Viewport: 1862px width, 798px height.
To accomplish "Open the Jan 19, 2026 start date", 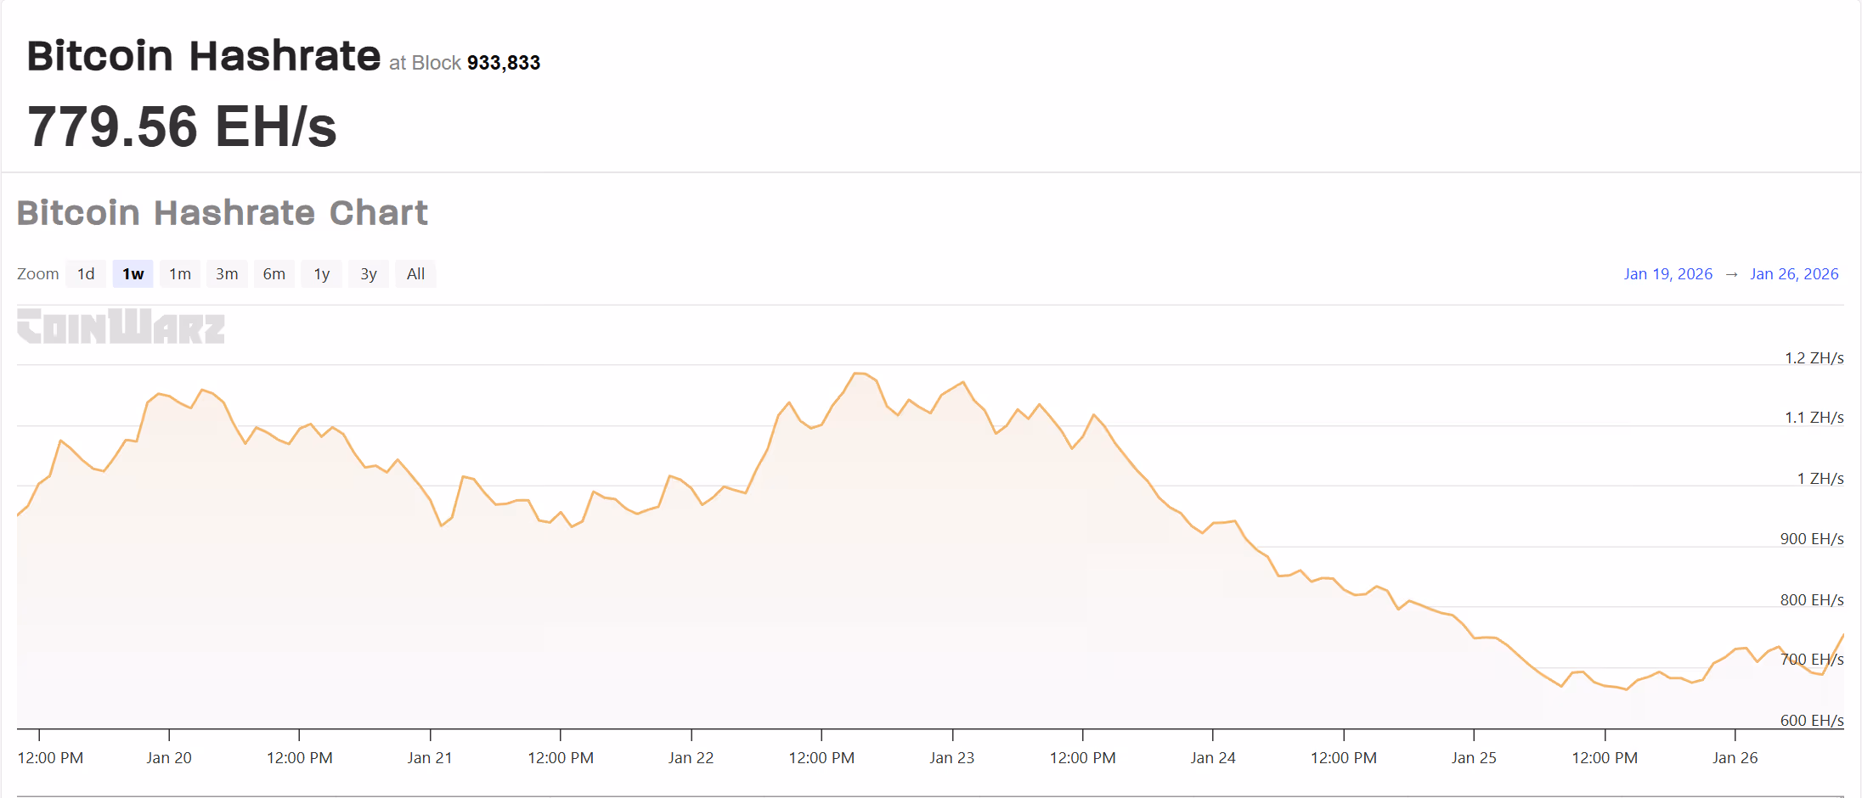I will [1667, 274].
